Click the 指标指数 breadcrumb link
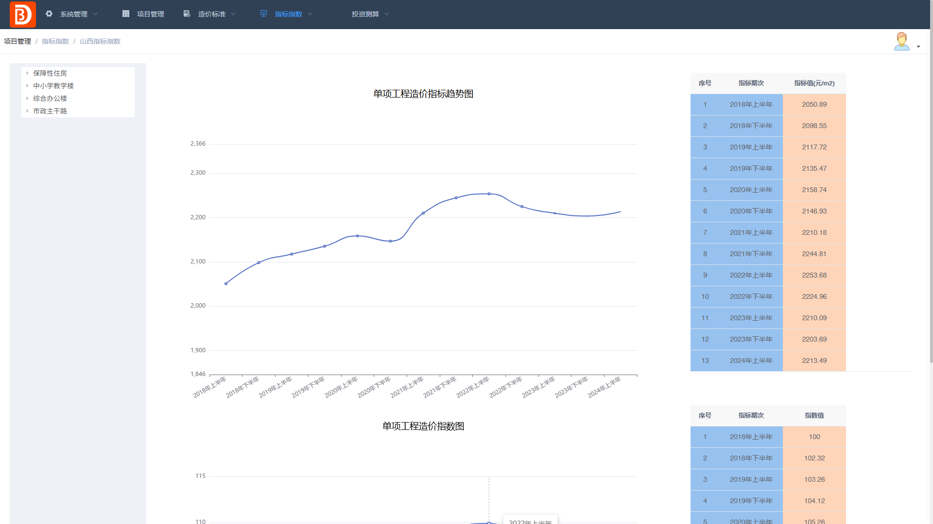This screenshot has height=524, width=933. point(55,41)
